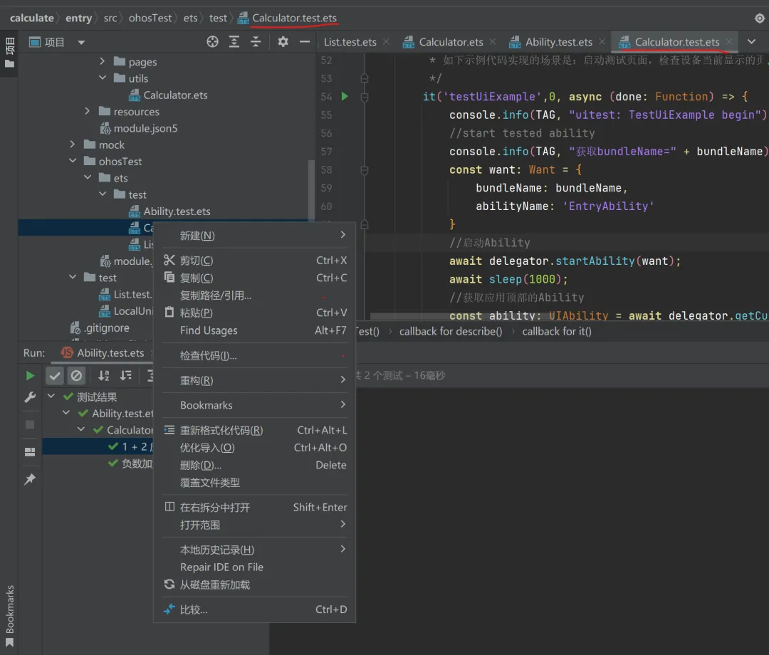
Task: Open project panel gear settings
Action: tap(283, 42)
